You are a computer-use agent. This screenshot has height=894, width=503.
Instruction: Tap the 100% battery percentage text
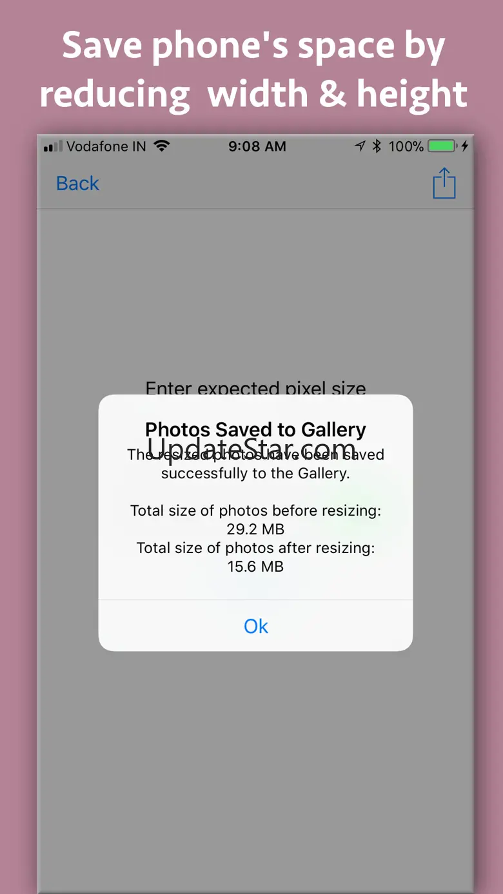(x=406, y=146)
